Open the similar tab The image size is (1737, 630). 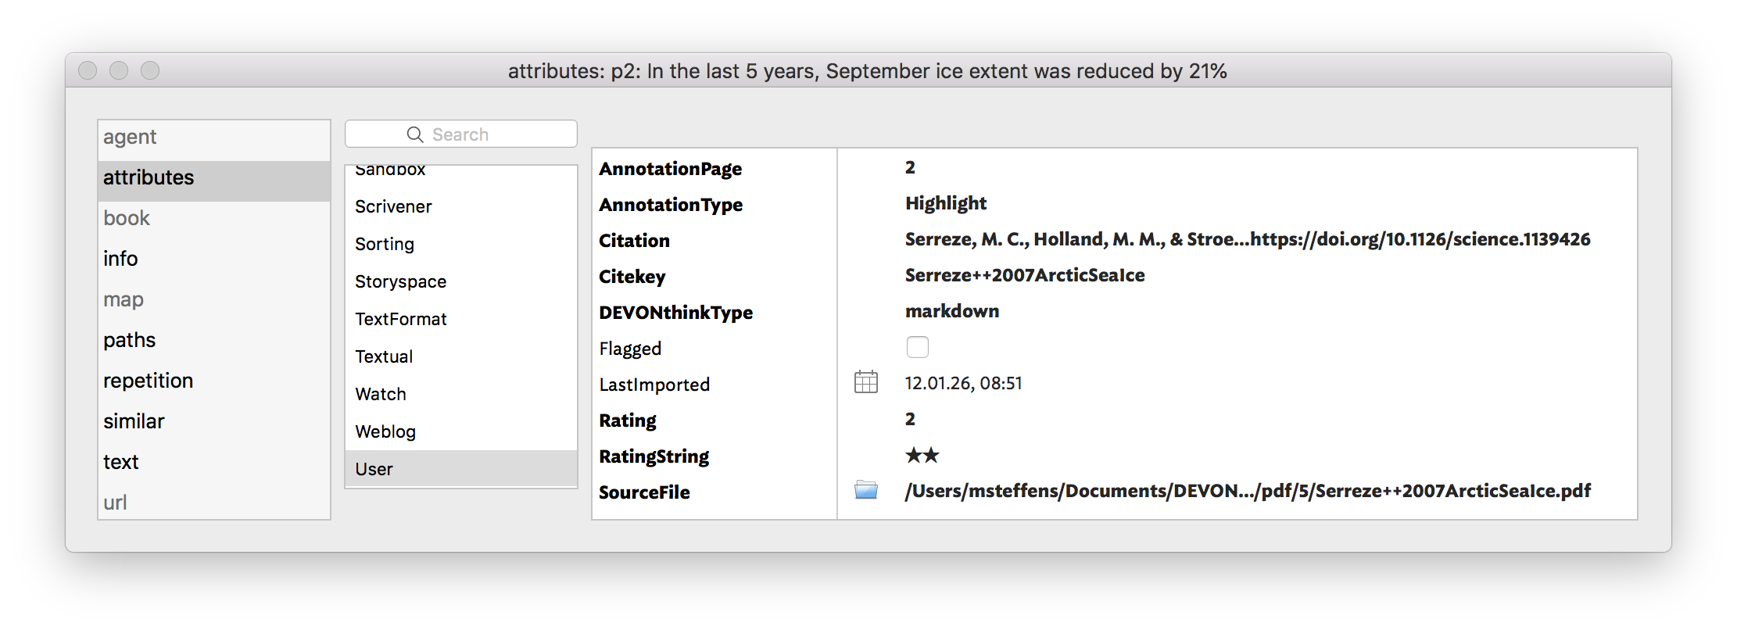(134, 421)
